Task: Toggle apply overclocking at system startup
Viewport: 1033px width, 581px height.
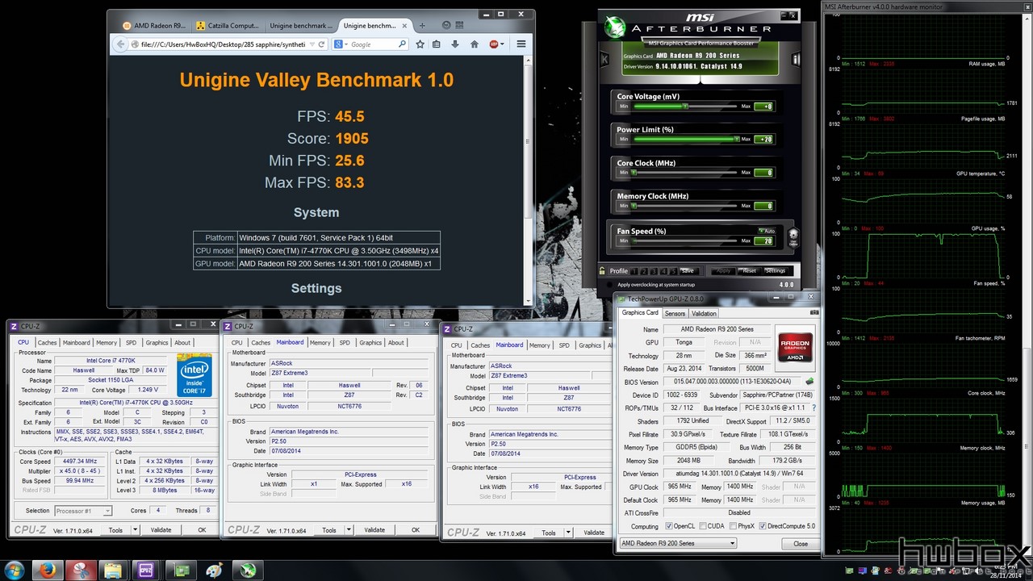Action: [609, 284]
